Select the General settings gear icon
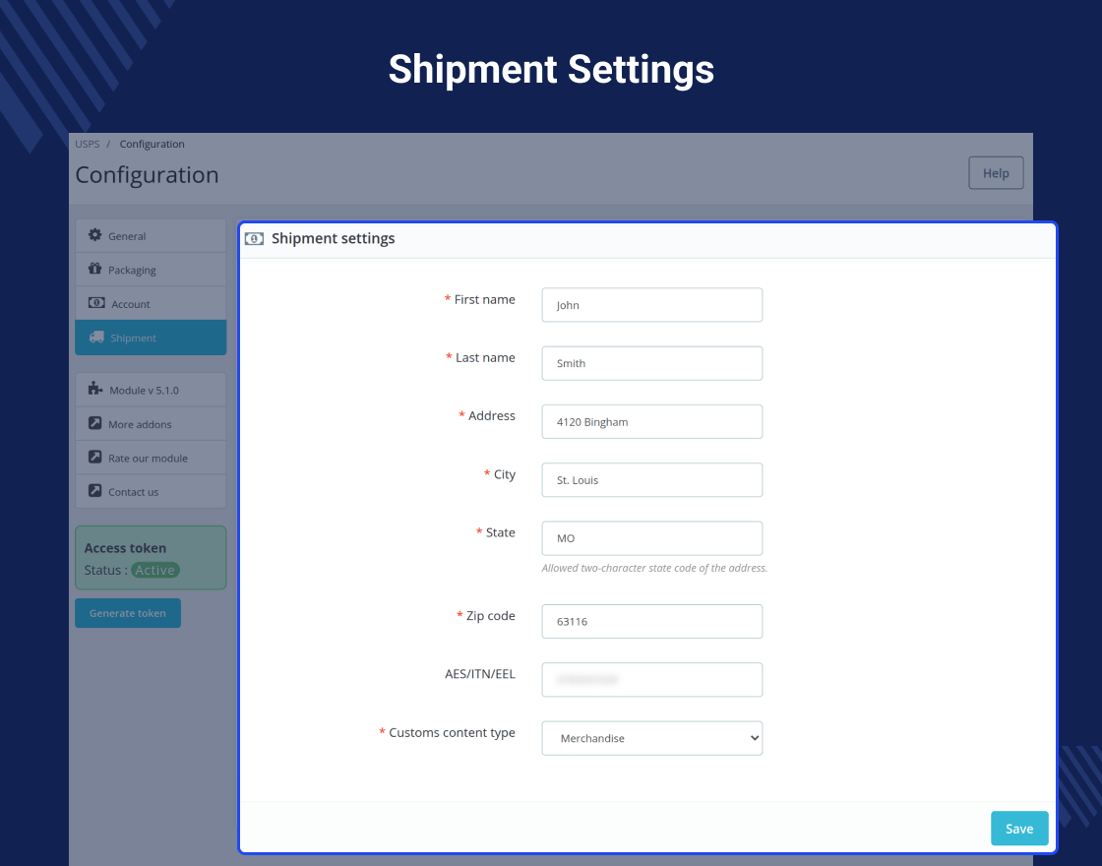Viewport: 1102px width, 866px height. click(94, 236)
